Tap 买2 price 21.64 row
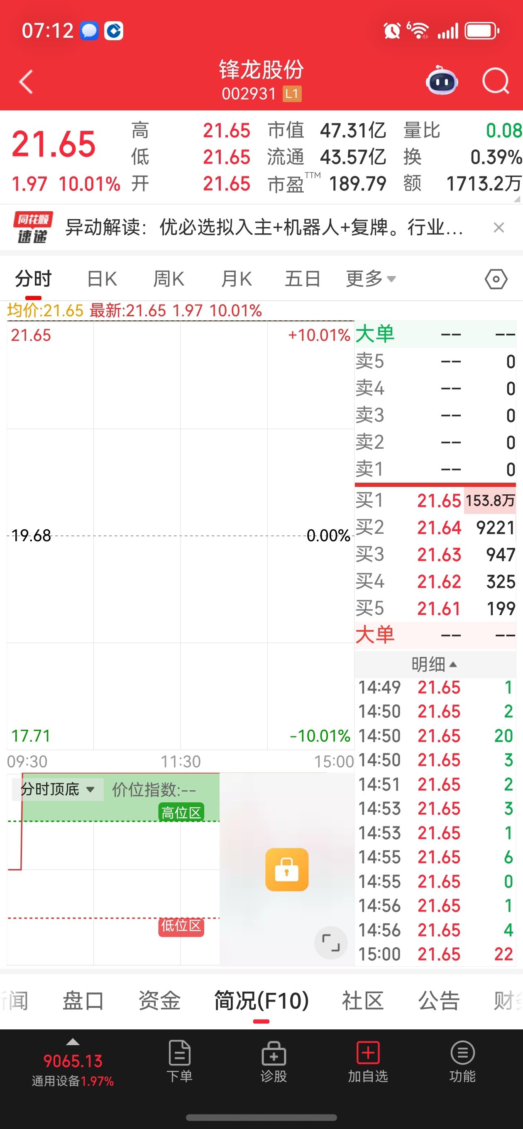 pyautogui.click(x=435, y=528)
